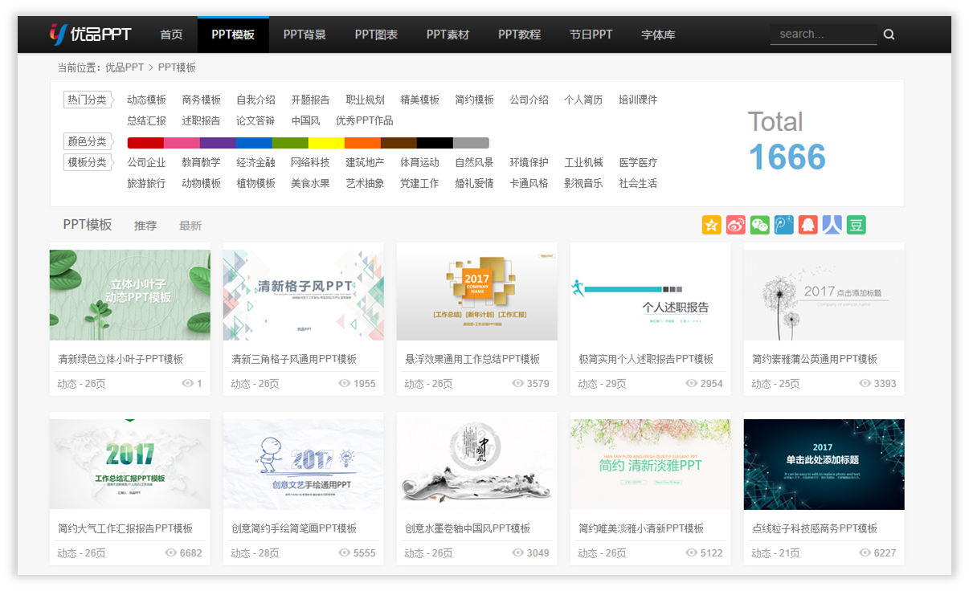Open the PPT教程 section
969x591 pixels.
(518, 35)
